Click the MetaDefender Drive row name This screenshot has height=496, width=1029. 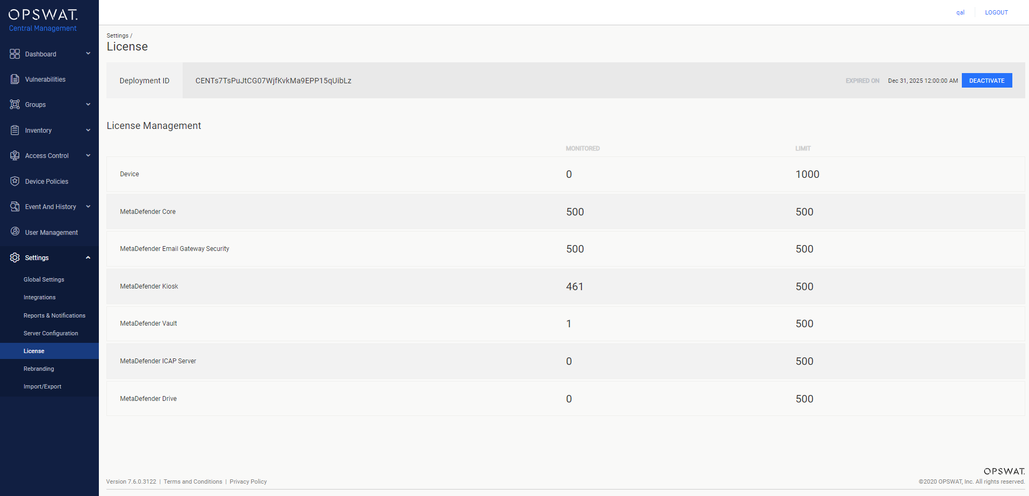(148, 399)
